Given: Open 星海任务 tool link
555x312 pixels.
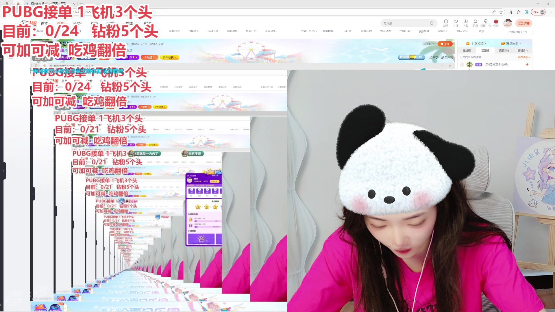Looking at the screenshot, I should [251, 31].
